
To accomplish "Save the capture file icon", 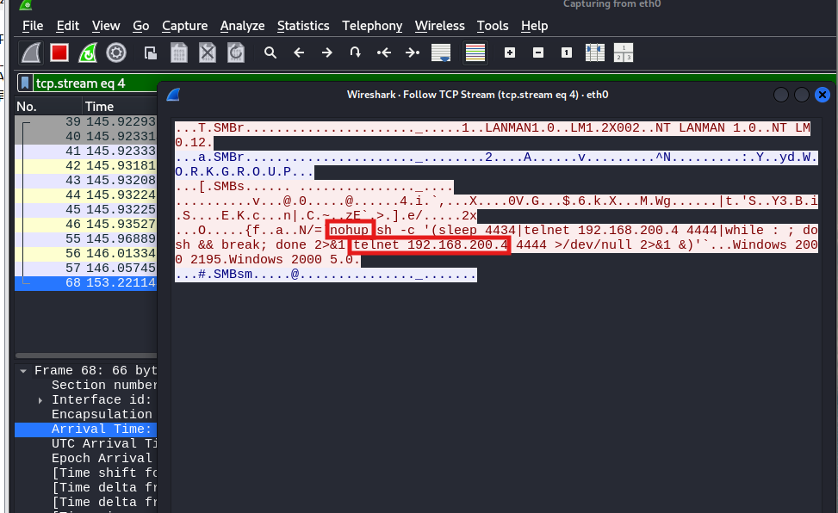I will pos(179,53).
